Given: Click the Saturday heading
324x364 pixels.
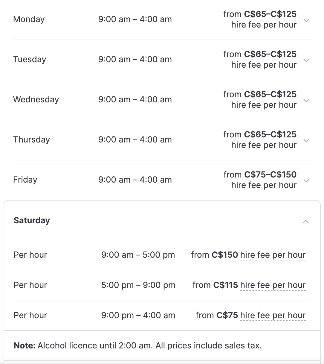Looking at the screenshot, I should (x=32, y=221).
